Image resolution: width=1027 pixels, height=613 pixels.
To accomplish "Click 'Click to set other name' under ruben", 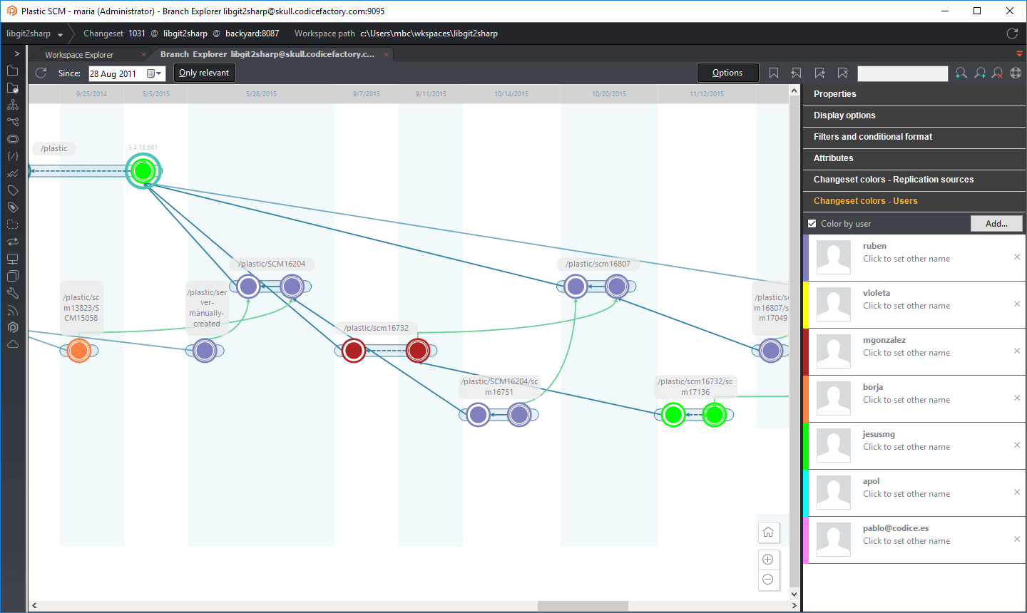I will pyautogui.click(x=906, y=259).
